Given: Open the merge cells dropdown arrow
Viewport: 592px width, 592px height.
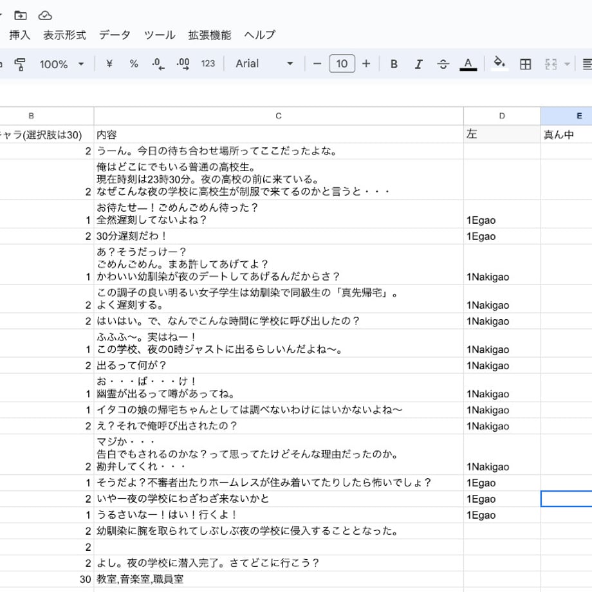Looking at the screenshot, I should (x=567, y=64).
